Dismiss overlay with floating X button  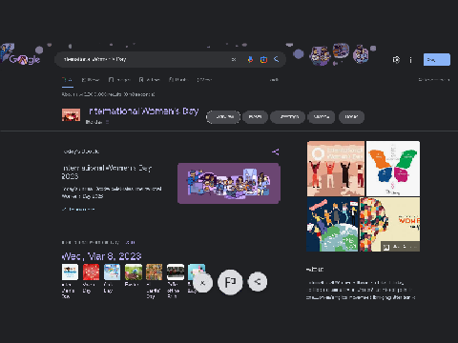202,282
